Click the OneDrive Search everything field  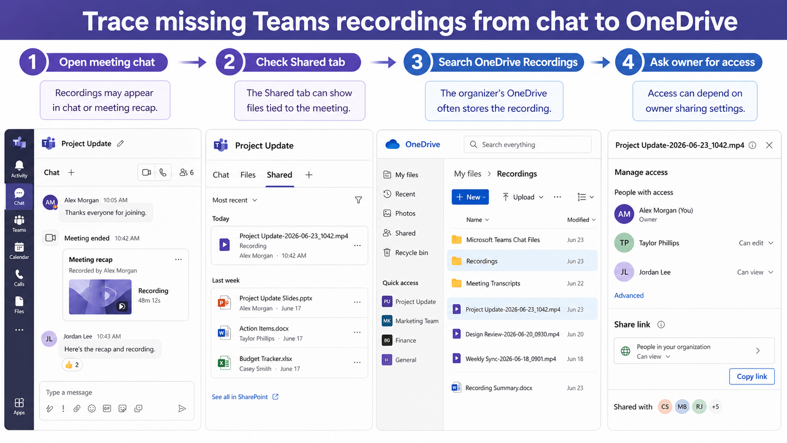point(528,145)
